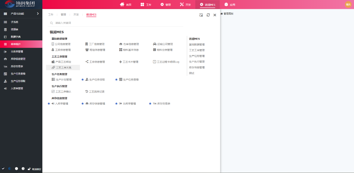The width and height of the screenshot is (354, 173).
Task: Switch to the 开发 tab in panel
Action: tap(76, 14)
